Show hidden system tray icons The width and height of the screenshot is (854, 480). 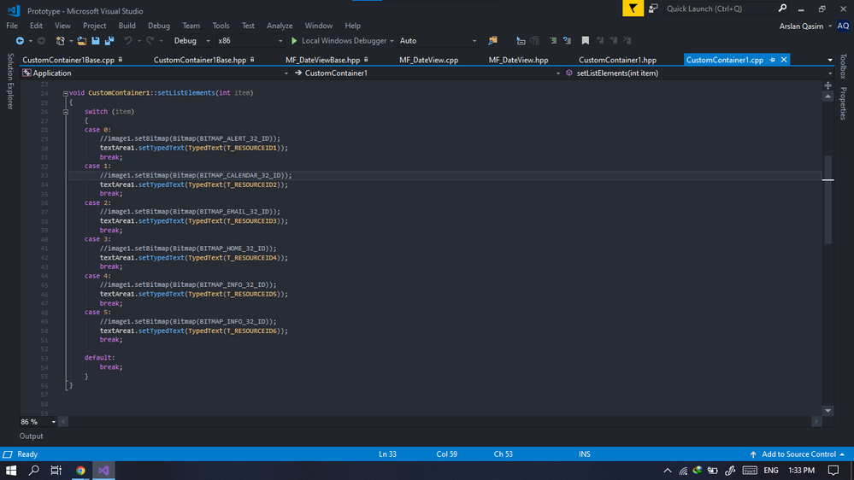[x=667, y=471]
